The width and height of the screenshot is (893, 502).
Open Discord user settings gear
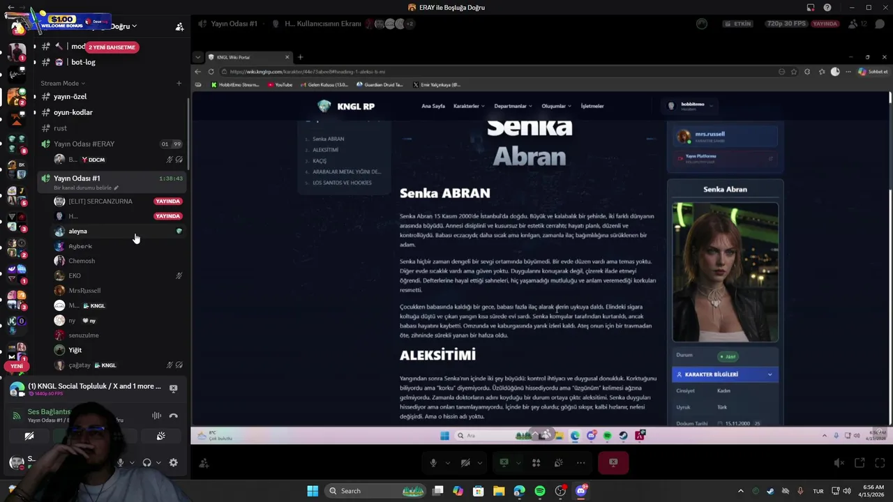click(x=173, y=462)
